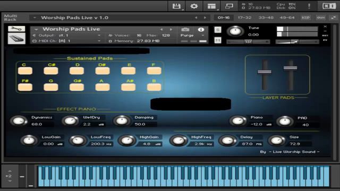Click the PAD volume knob
The height and width of the screenshot is (191, 340).
[x=285, y=121]
